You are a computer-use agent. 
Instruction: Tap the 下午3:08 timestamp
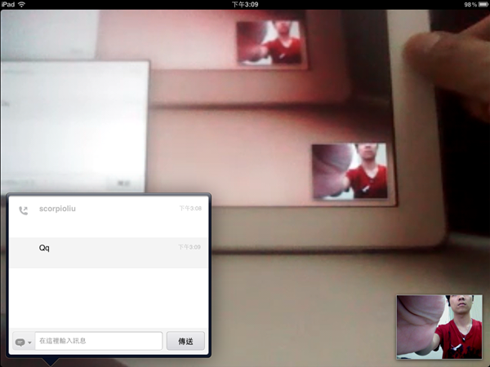(190, 208)
